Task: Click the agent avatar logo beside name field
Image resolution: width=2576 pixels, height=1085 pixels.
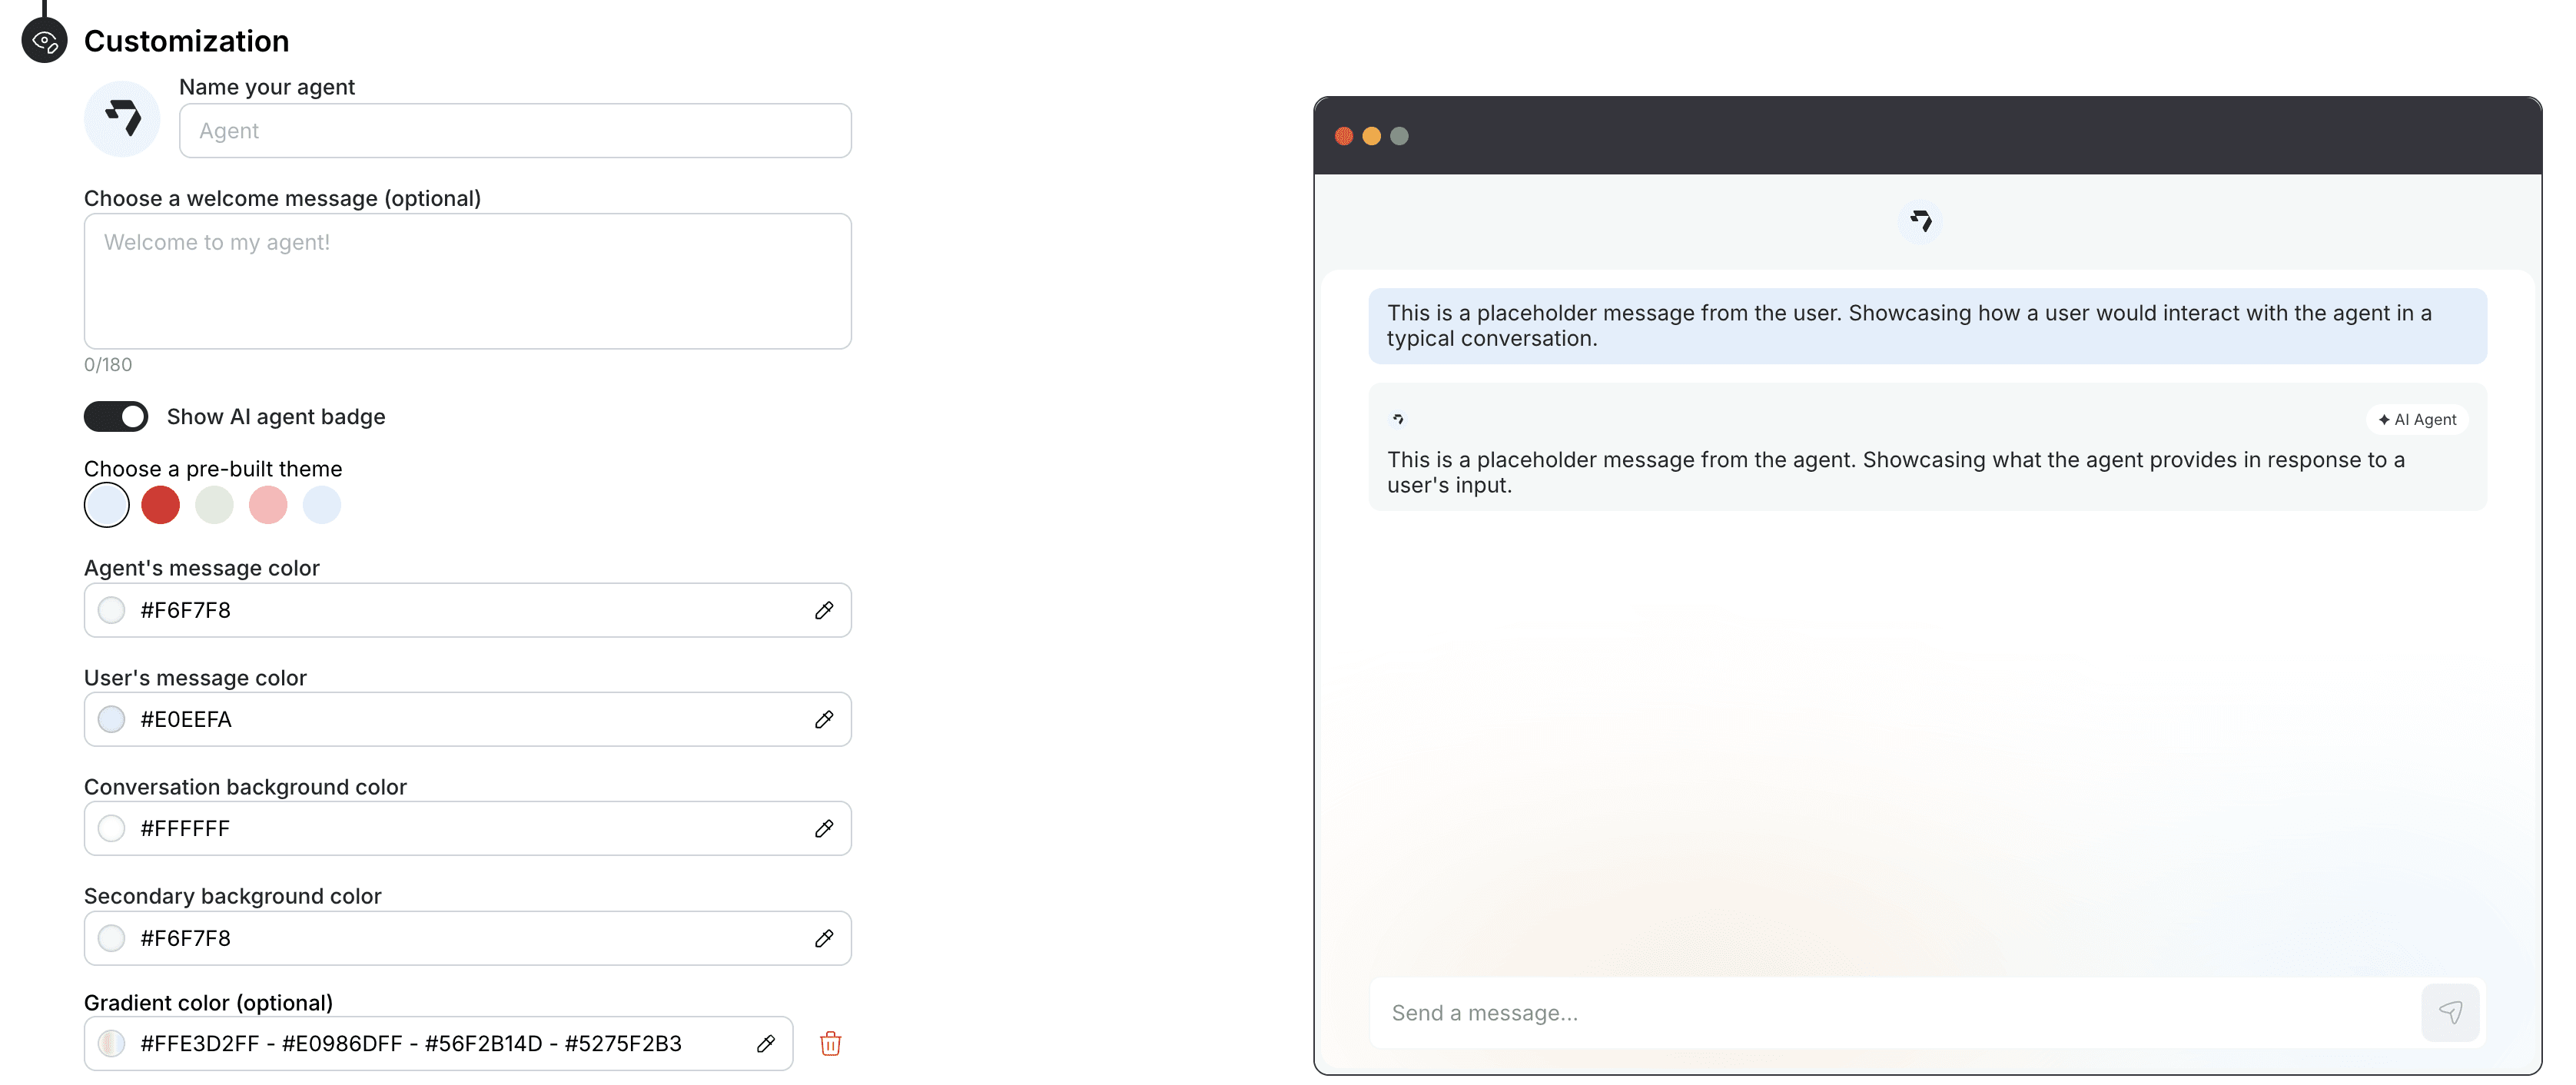Action: (x=122, y=119)
